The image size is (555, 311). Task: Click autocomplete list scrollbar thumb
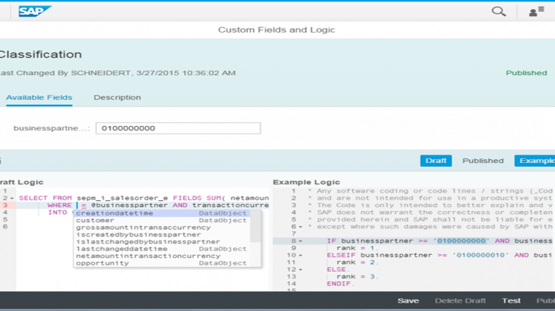(x=255, y=226)
